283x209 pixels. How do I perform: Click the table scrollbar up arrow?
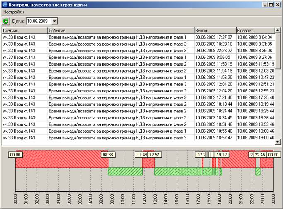(x=278, y=30)
